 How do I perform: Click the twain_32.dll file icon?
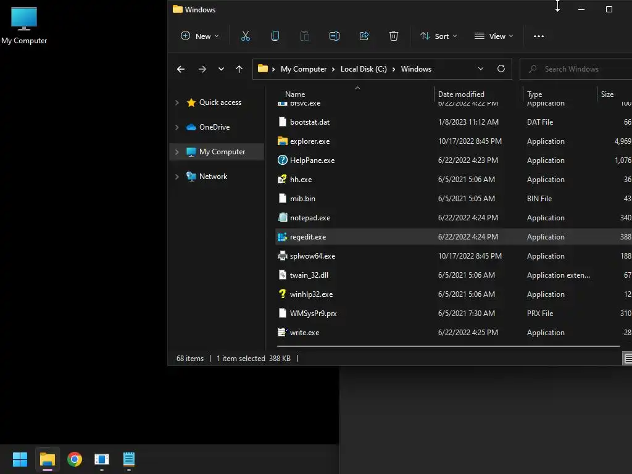tap(283, 275)
